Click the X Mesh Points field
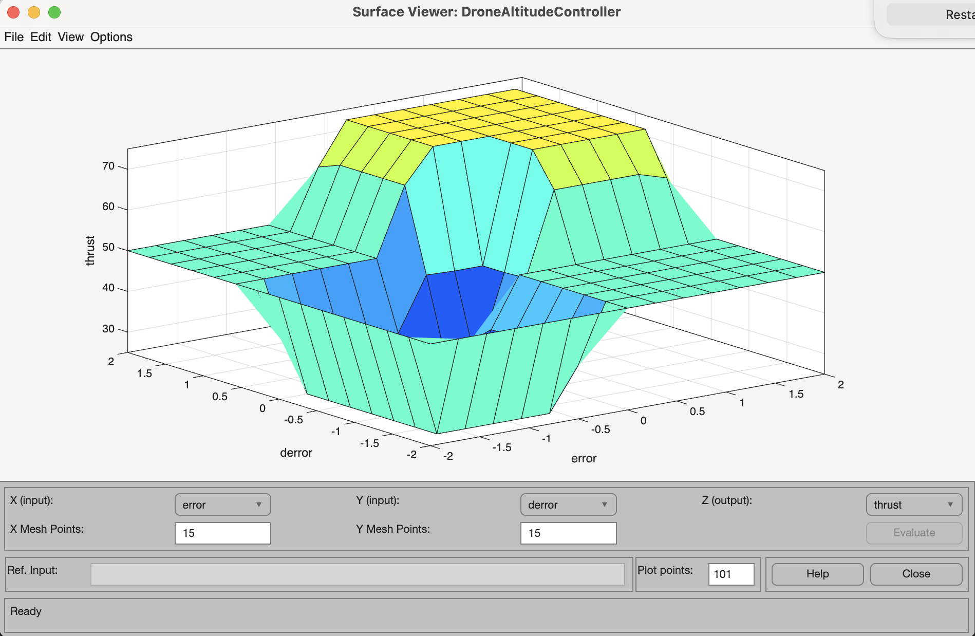 [222, 533]
